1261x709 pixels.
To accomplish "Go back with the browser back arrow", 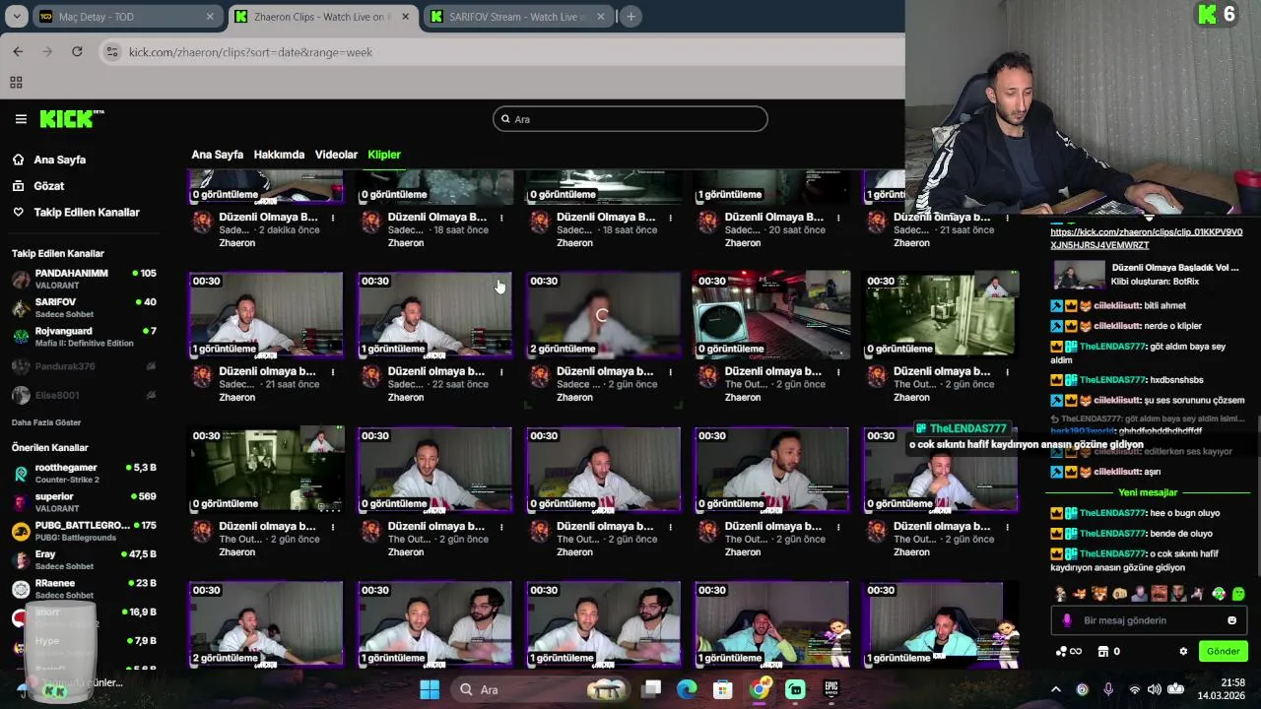I will 18,51.
